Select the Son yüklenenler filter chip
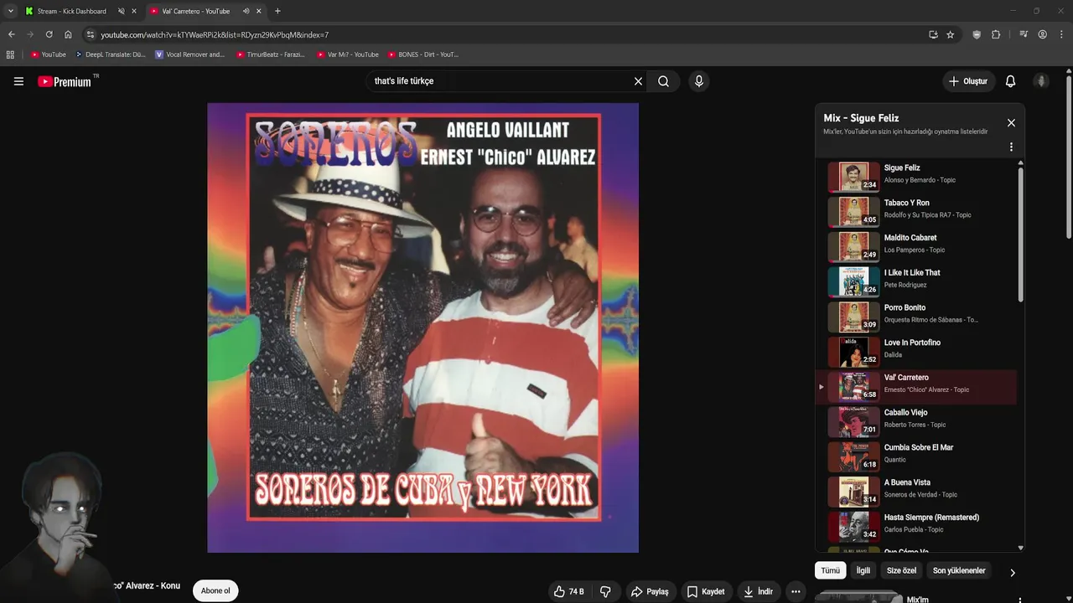The image size is (1073, 603). [959, 570]
